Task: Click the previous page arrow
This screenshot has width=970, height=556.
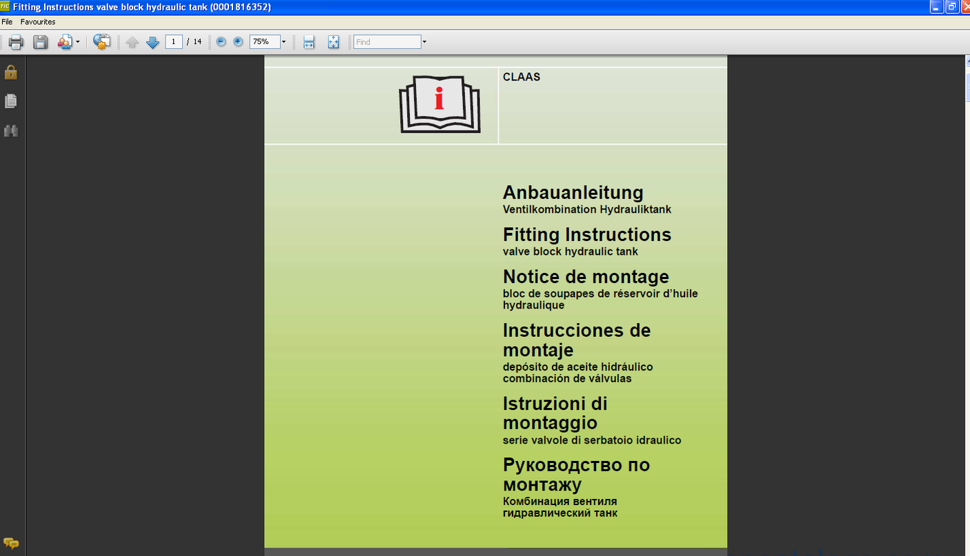Action: (132, 41)
